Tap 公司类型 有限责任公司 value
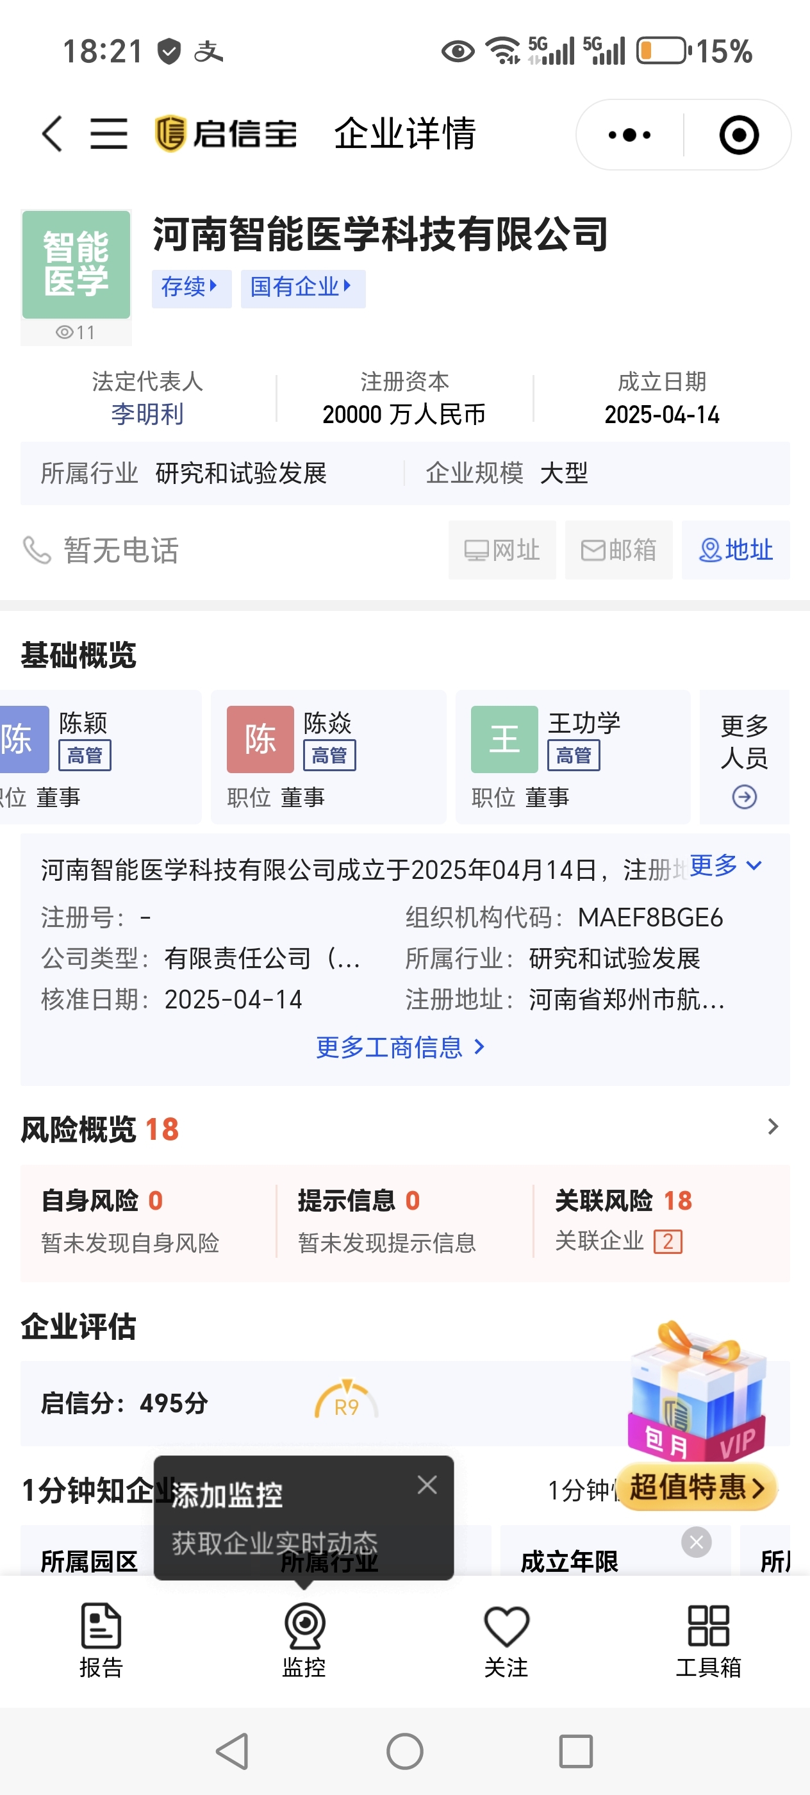Viewport: 810px width, 1795px height. (263, 958)
